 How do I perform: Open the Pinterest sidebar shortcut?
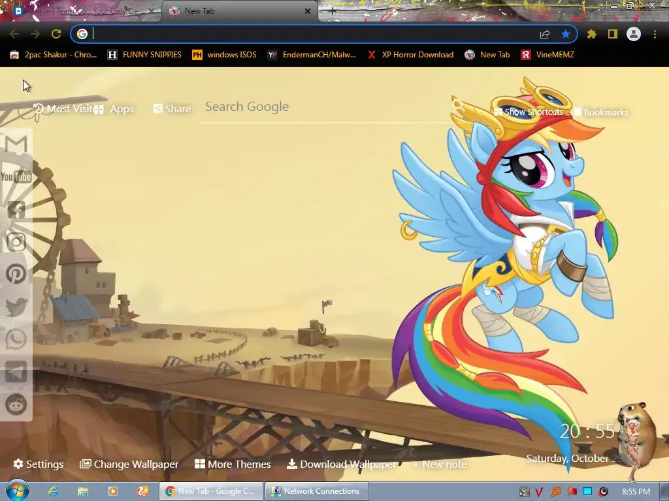coord(16,274)
